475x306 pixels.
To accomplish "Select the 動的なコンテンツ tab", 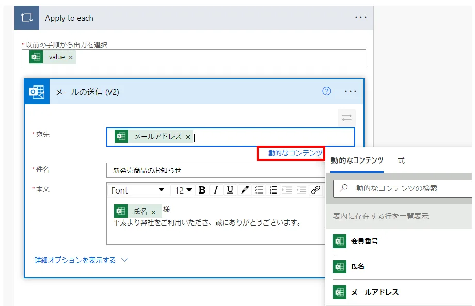I will click(357, 160).
